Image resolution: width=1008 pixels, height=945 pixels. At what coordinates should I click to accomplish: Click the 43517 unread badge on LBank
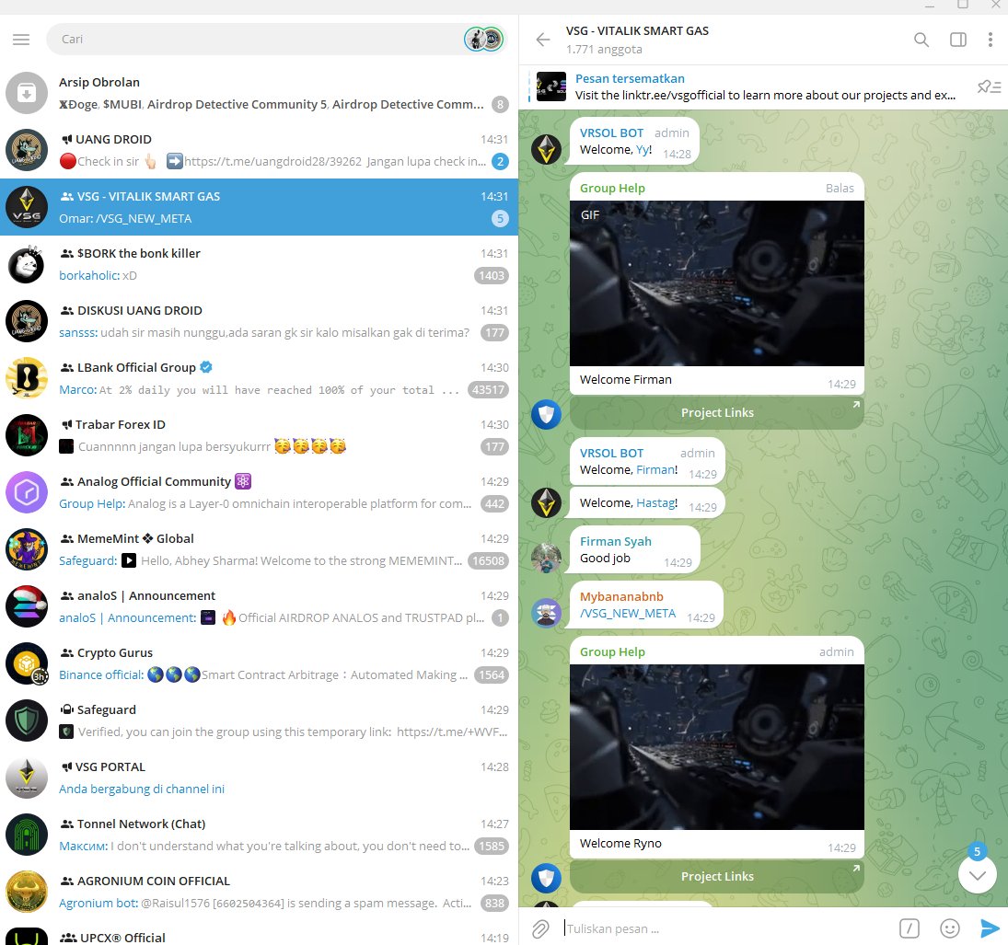(488, 390)
